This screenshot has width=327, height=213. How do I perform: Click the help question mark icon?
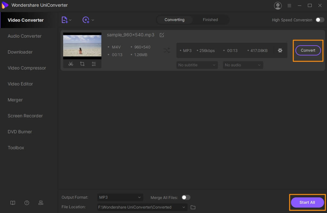tap(27, 203)
